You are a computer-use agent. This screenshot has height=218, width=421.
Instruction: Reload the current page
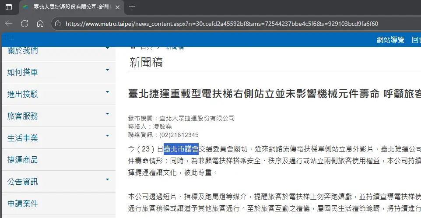point(25,24)
